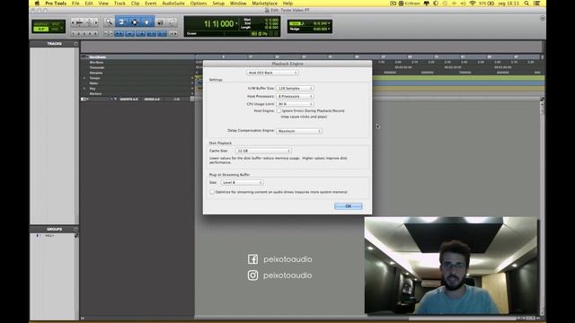Viewport: 575px width, 323px height.
Task: Click the Bars|Beats ruler label
Action: click(98, 57)
